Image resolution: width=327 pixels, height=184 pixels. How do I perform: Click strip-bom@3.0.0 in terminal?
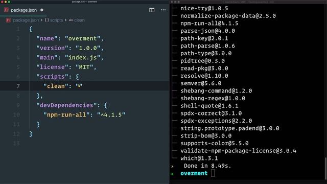click(x=206, y=136)
